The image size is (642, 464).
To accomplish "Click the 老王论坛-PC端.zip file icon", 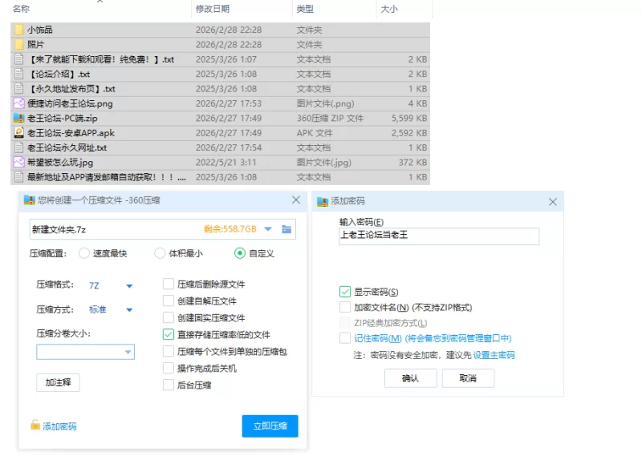I will [x=18, y=118].
